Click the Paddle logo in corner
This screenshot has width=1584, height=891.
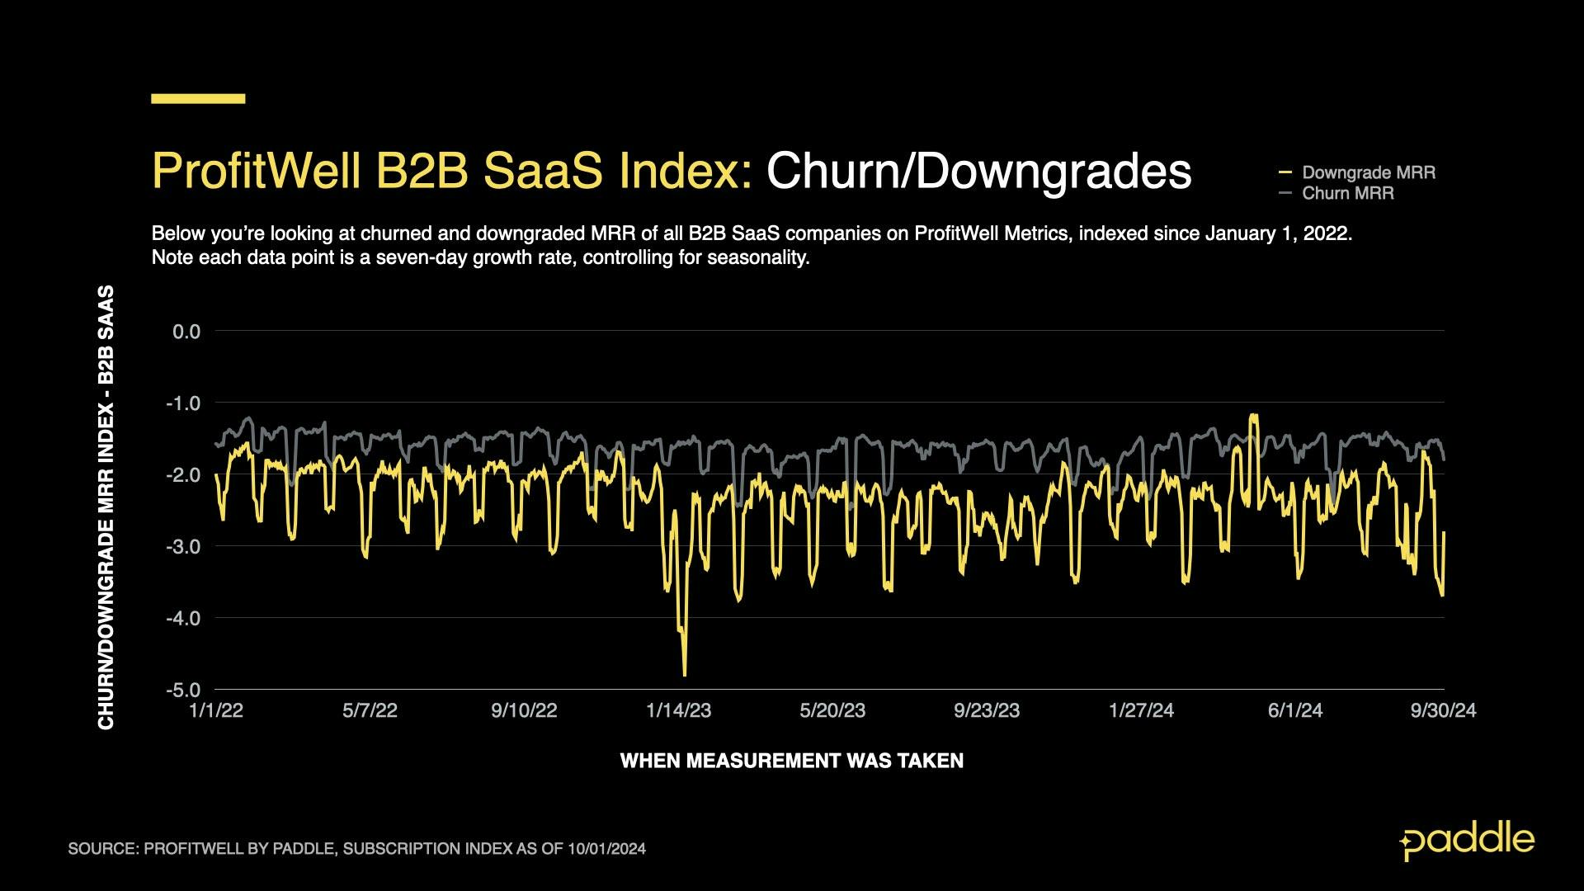click(x=1467, y=841)
